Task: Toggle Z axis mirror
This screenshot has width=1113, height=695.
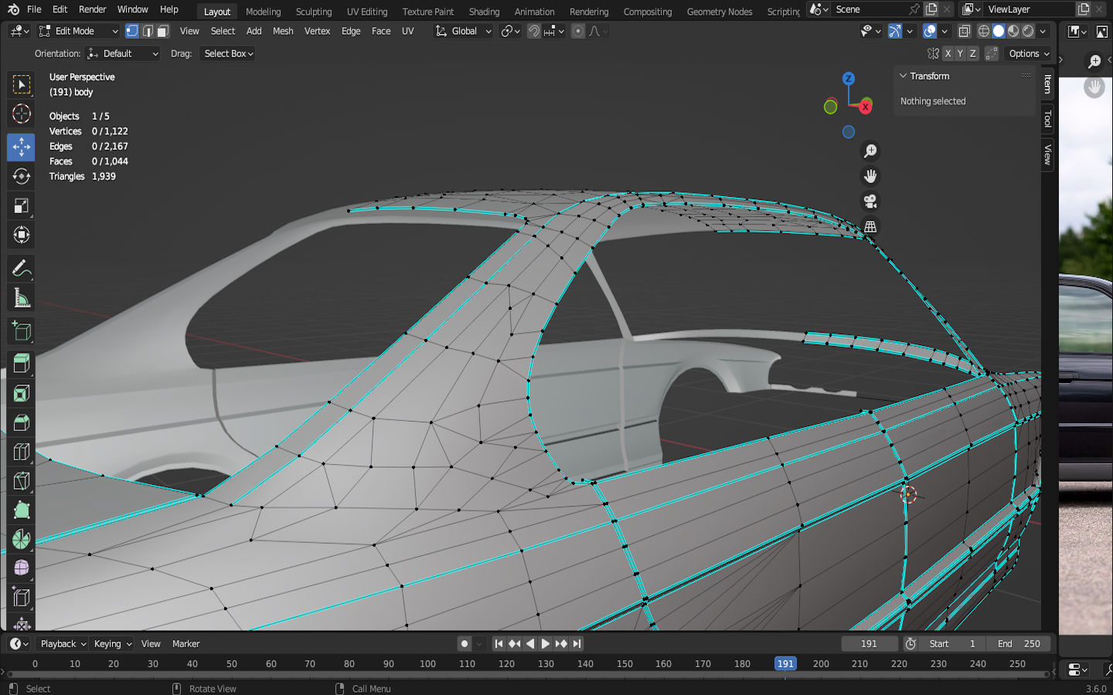Action: 972,53
